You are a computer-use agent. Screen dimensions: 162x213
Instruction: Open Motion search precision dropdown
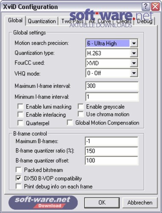pos(134,43)
